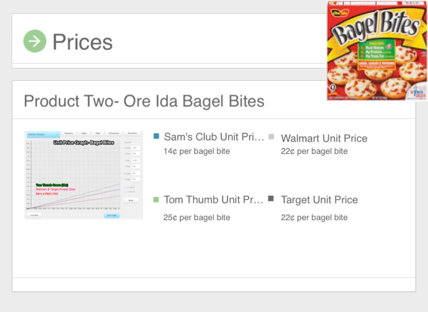Enable the y-axis Pi checkbox
Screen dimensions: 428x312
[x=127, y=191]
